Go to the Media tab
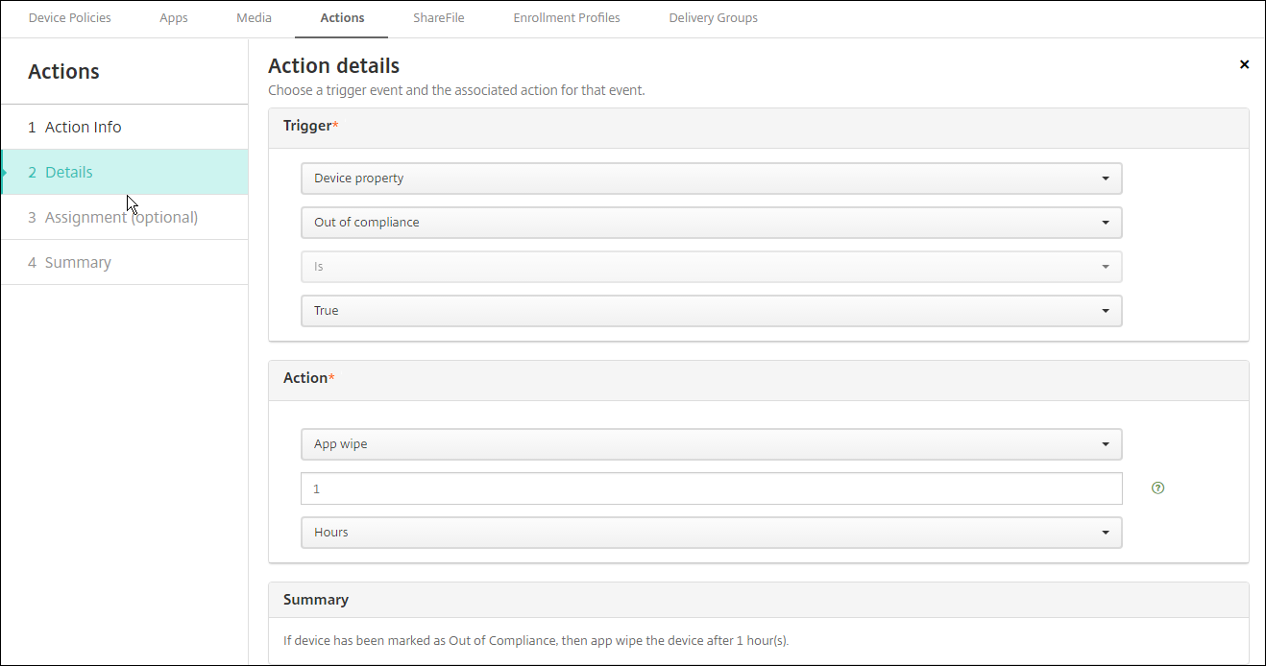Viewport: 1266px width, 666px height. [254, 18]
